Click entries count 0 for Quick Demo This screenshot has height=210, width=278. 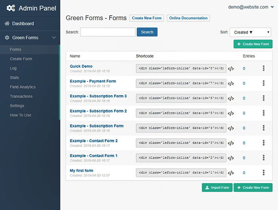(x=244, y=69)
